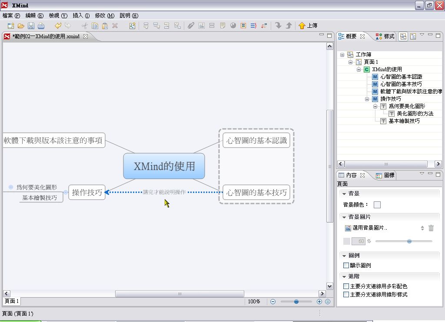Collapse the 圖例 section
This screenshot has height=322, width=445.
pyautogui.click(x=344, y=256)
